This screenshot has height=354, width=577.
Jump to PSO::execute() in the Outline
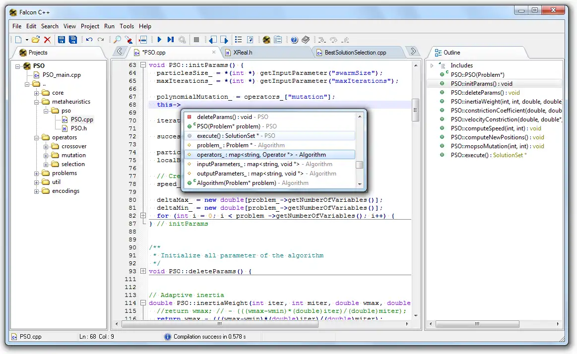point(469,155)
